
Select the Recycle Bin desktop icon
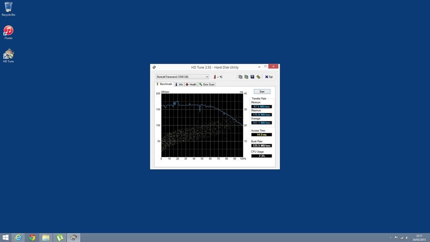pos(8,9)
